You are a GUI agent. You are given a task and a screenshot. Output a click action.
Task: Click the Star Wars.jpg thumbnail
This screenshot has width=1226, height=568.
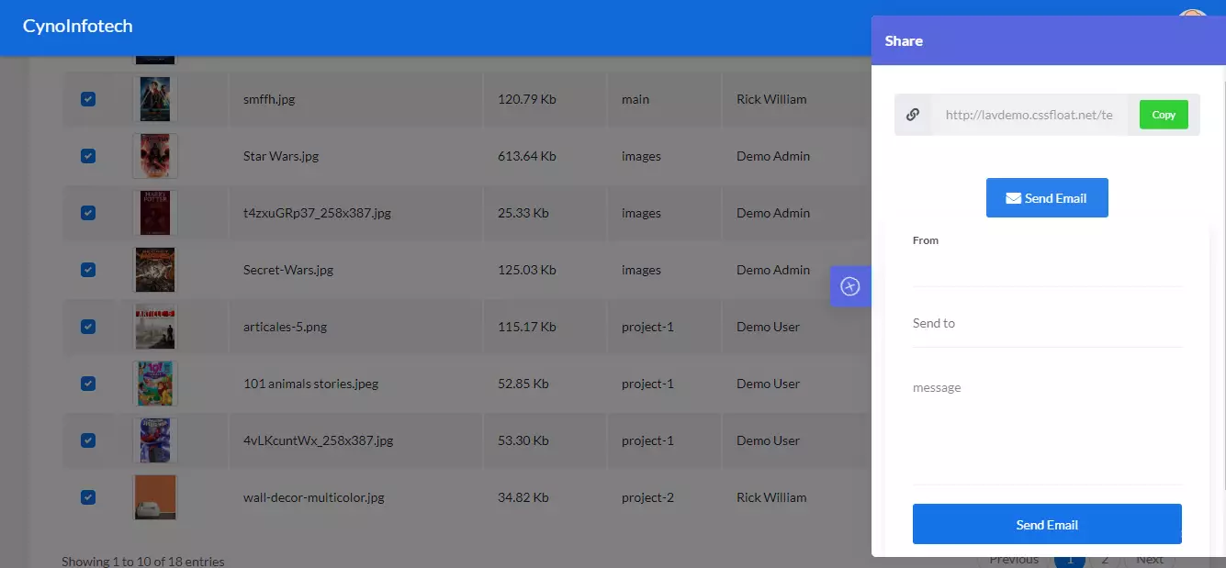155,156
